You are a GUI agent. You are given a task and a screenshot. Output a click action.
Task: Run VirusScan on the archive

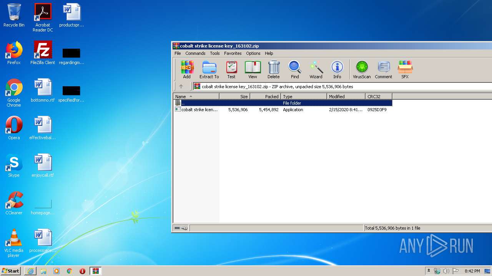(x=362, y=70)
